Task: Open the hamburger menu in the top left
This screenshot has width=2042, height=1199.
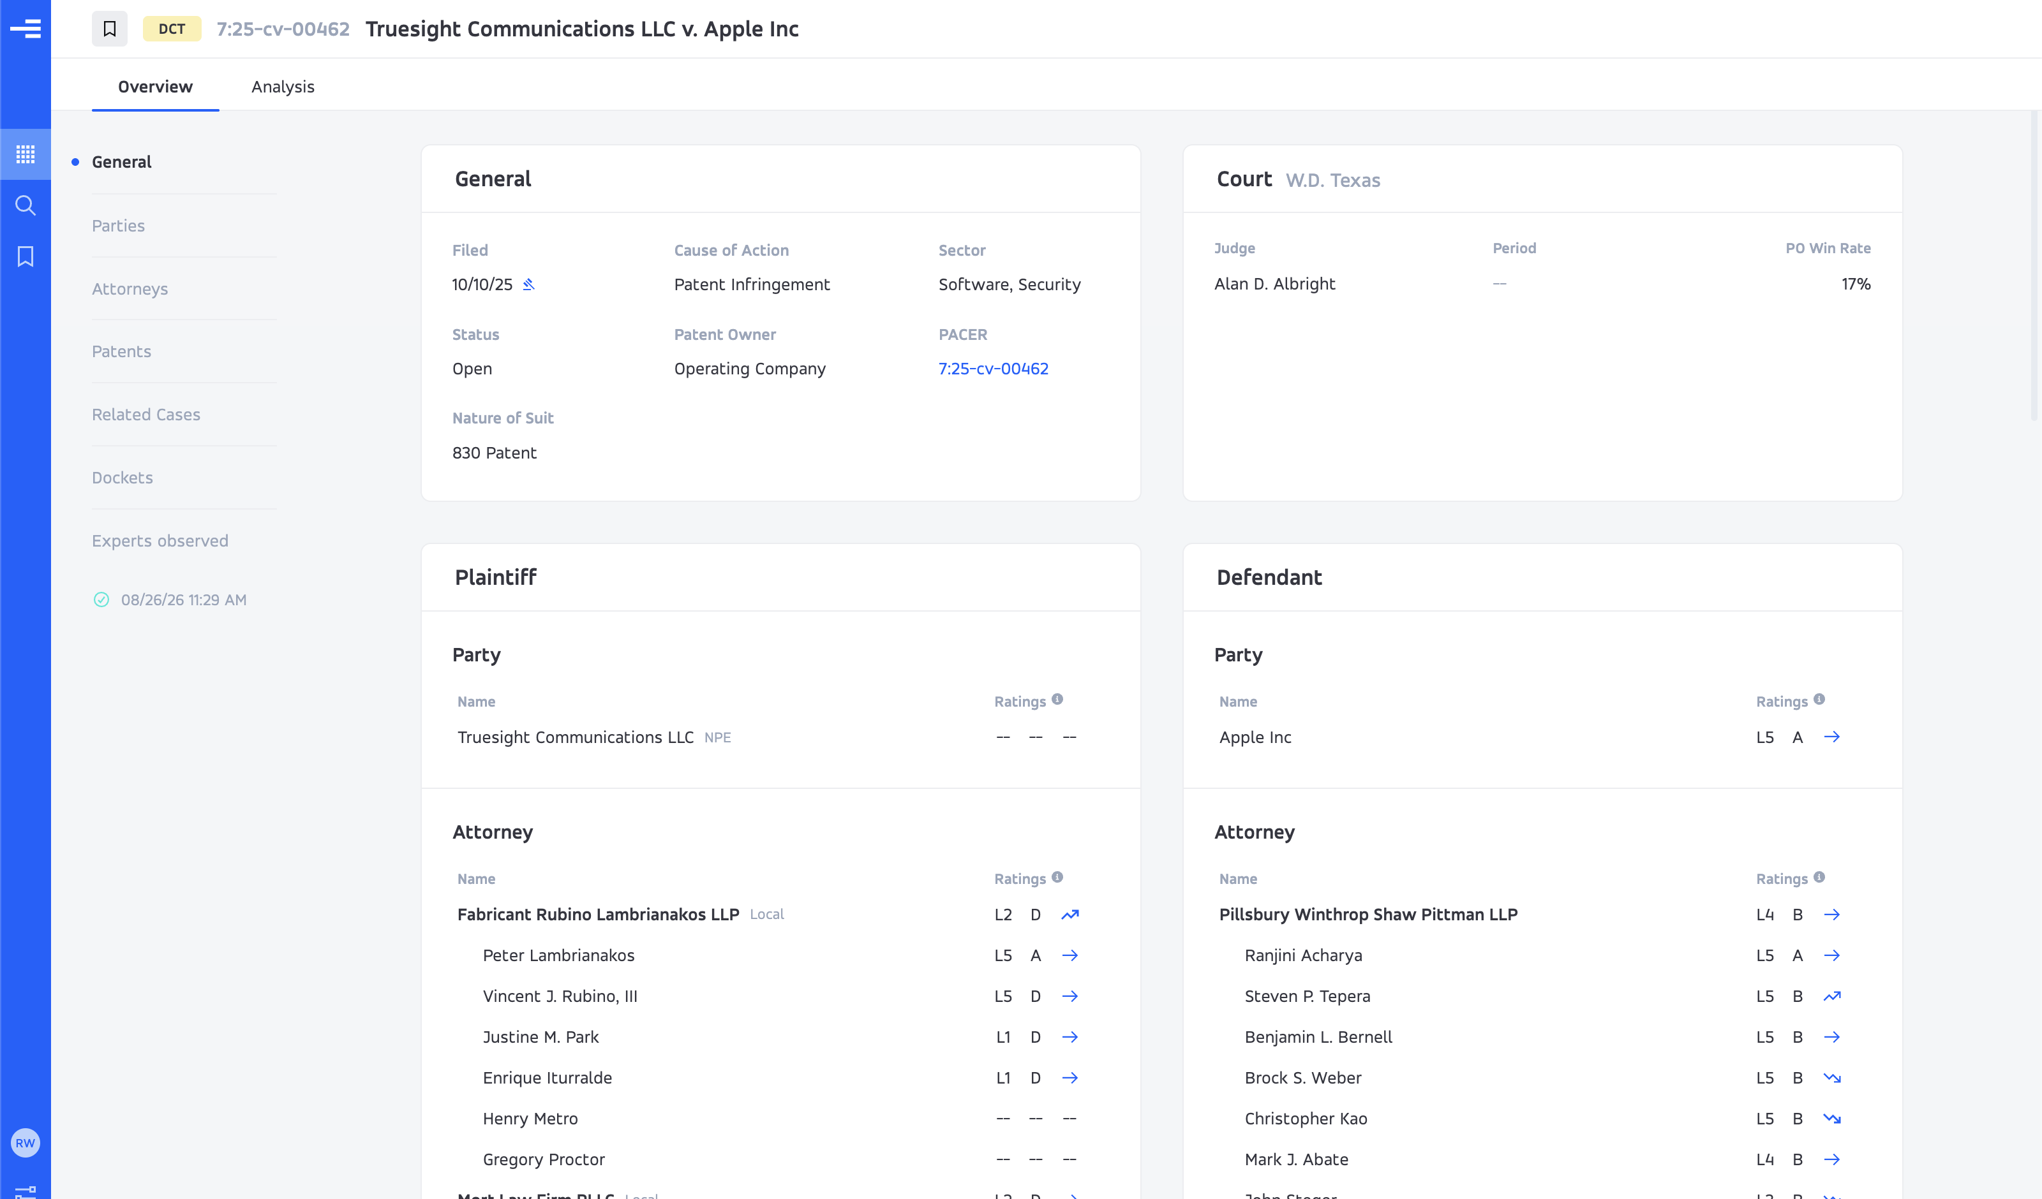Action: pyautogui.click(x=25, y=29)
